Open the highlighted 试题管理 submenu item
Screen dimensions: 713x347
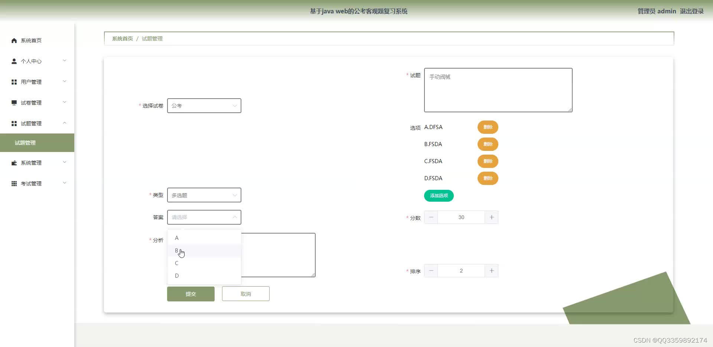point(37,143)
